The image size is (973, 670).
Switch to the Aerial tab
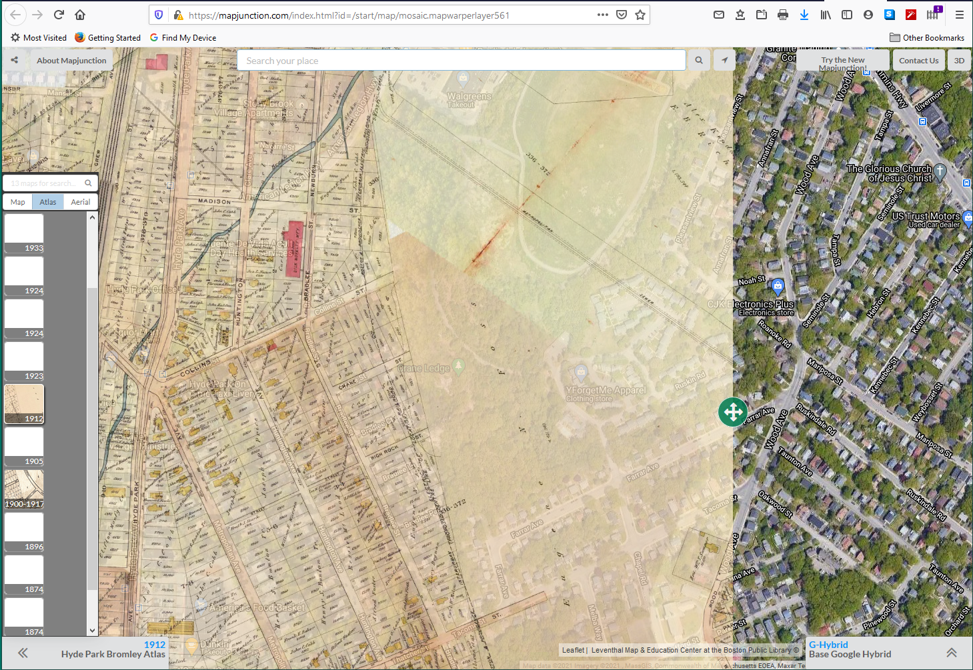(x=81, y=202)
